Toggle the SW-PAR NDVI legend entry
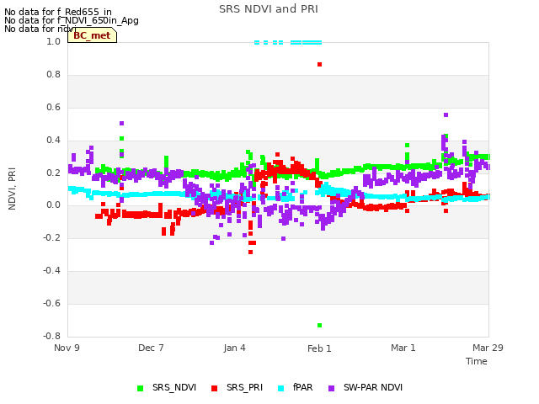 point(366,387)
